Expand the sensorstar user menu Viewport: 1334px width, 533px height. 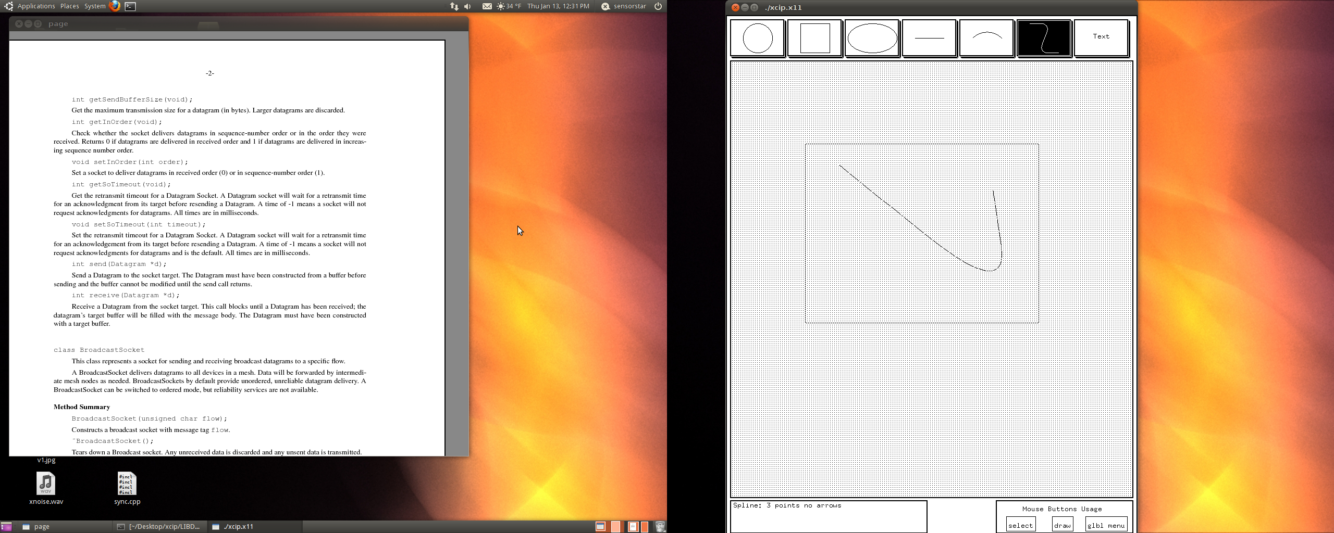624,6
